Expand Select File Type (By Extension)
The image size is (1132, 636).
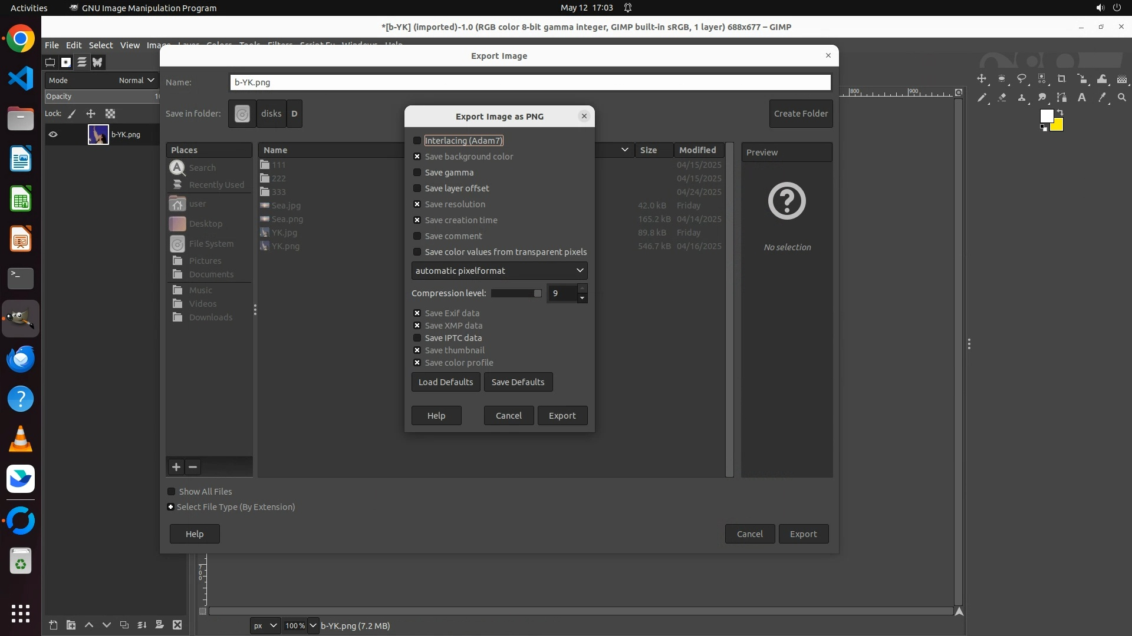pos(171,507)
